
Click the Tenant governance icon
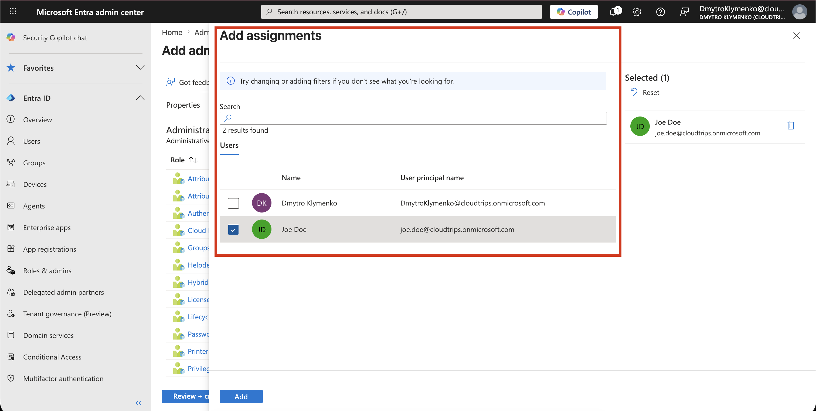[x=11, y=313]
